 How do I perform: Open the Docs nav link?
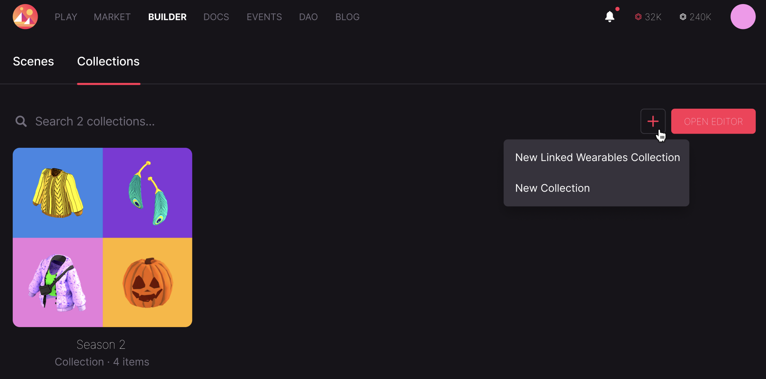click(216, 17)
